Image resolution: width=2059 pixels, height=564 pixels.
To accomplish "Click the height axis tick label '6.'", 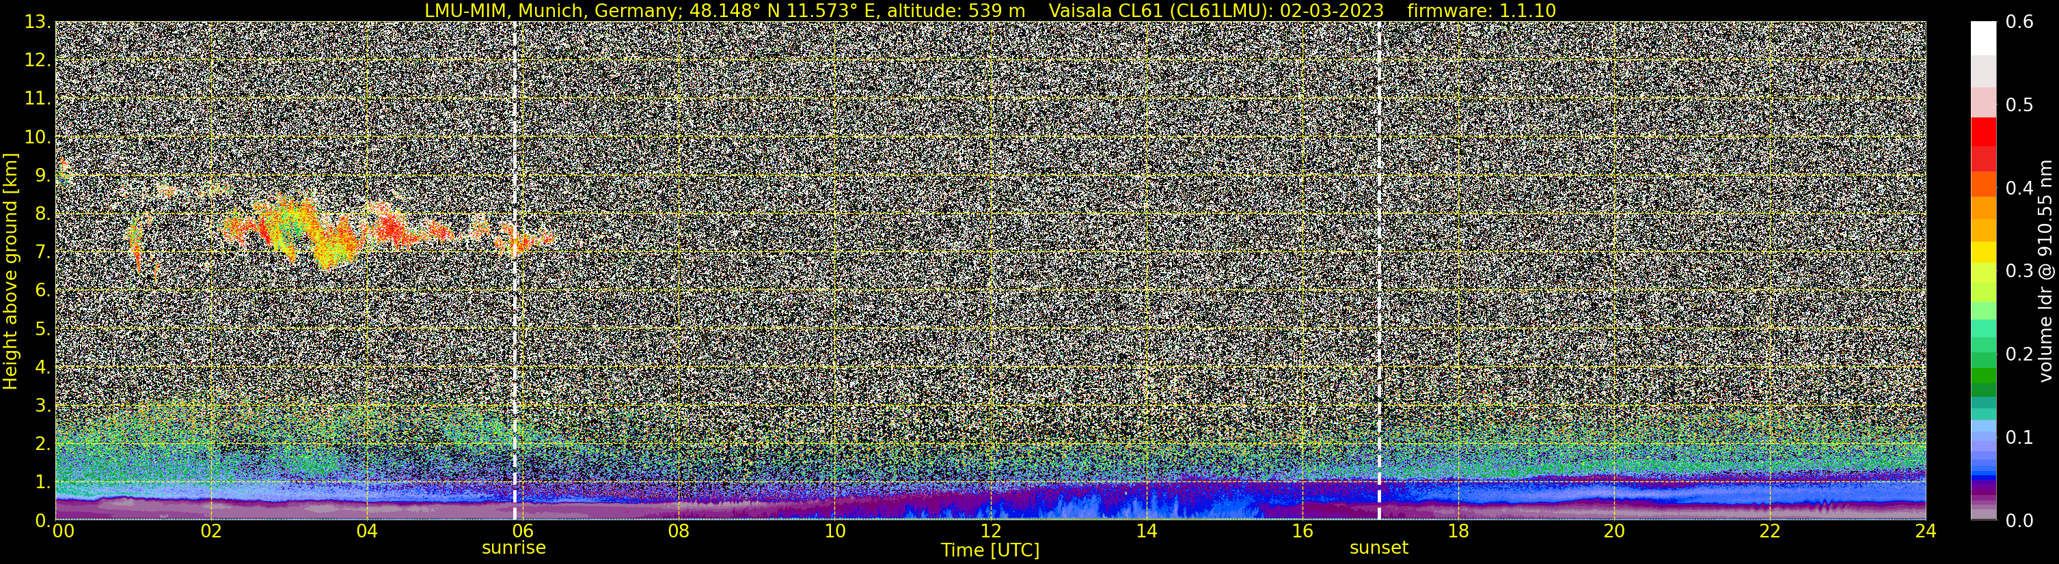I will [42, 291].
